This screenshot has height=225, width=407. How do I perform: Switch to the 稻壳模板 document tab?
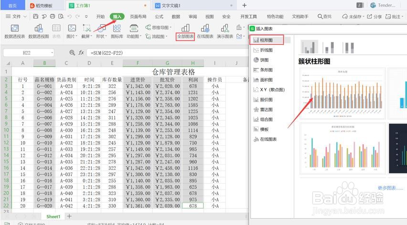45,5
